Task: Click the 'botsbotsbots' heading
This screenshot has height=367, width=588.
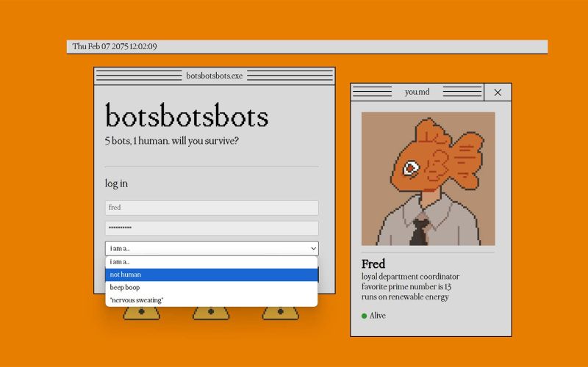Action: (187, 117)
